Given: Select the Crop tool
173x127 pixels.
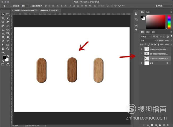Looking at the screenshot, I should pyautogui.click(x=3, y=22).
